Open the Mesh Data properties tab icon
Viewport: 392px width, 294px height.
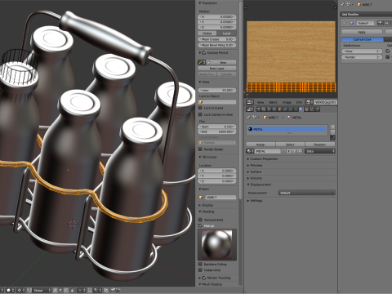pos(296,109)
